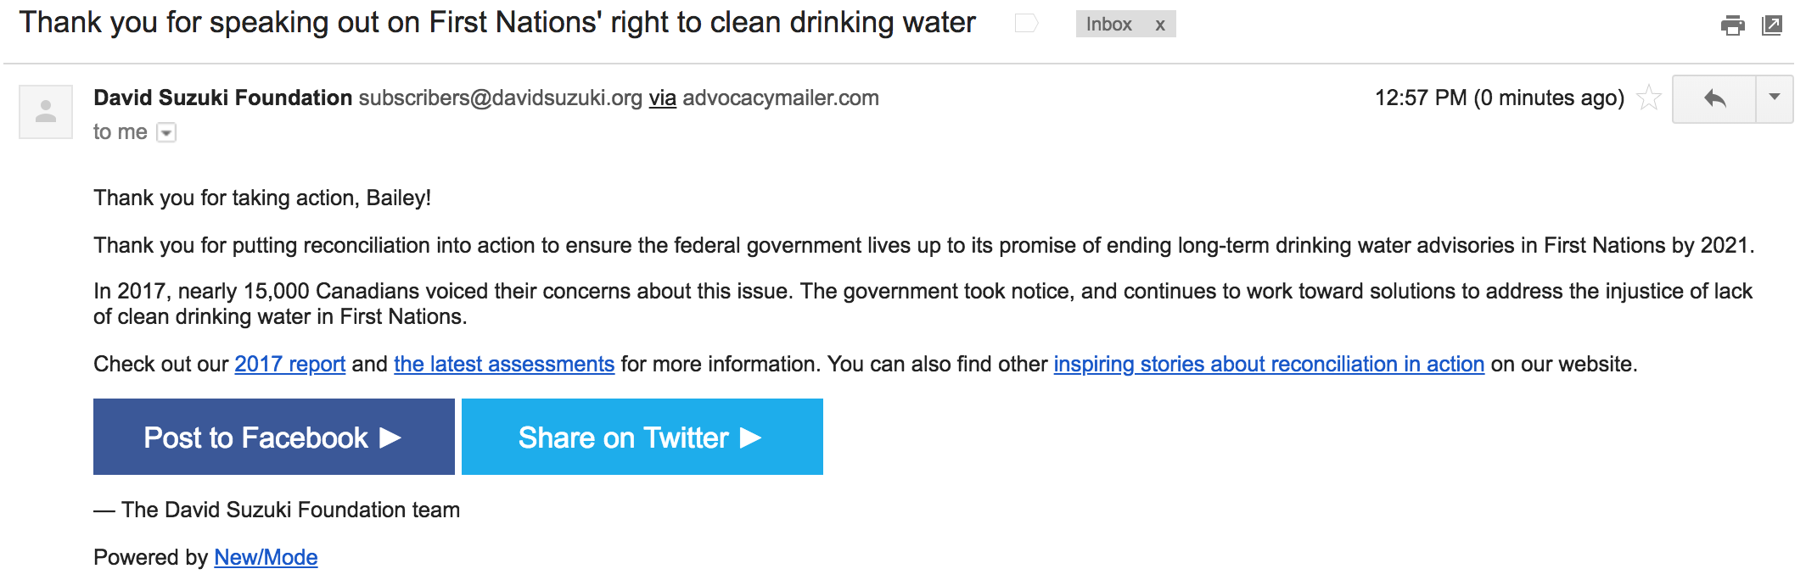Image resolution: width=1806 pixels, height=580 pixels.
Task: Click Post to Facebook button
Action: (274, 437)
